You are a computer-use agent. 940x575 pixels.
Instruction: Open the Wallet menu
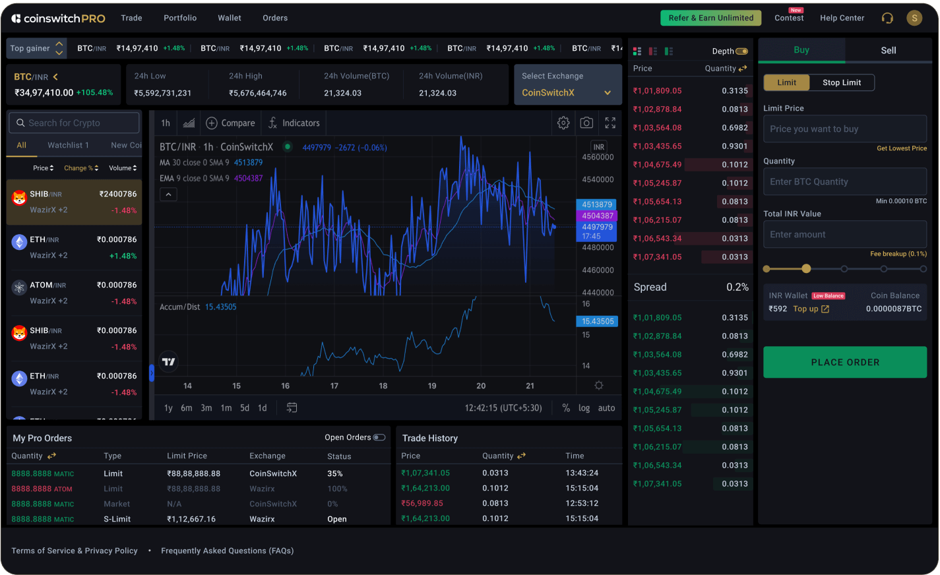230,18
